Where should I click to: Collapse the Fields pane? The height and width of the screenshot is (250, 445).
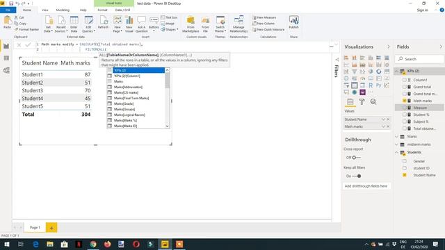(441, 47)
